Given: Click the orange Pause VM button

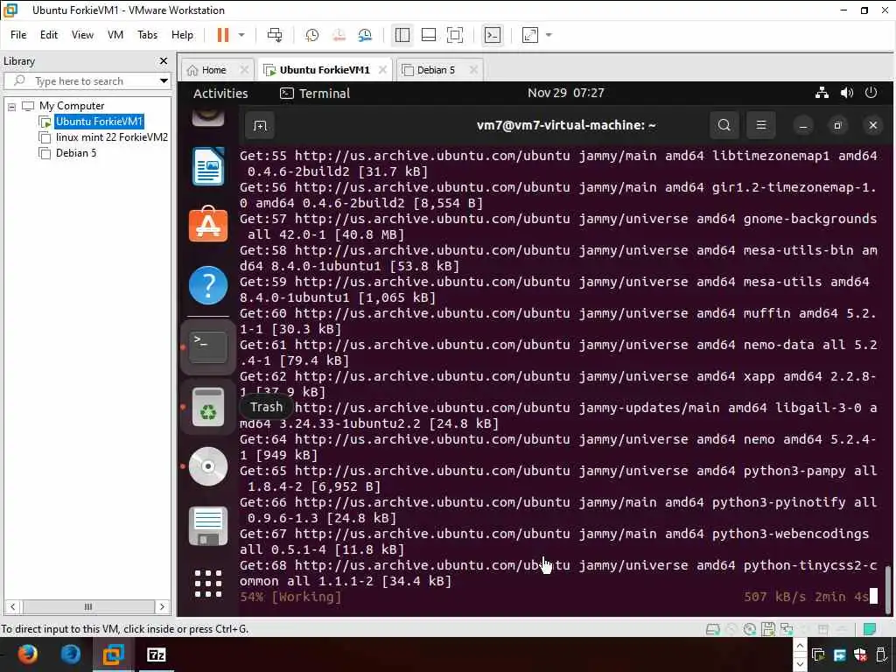Looking at the screenshot, I should (223, 35).
